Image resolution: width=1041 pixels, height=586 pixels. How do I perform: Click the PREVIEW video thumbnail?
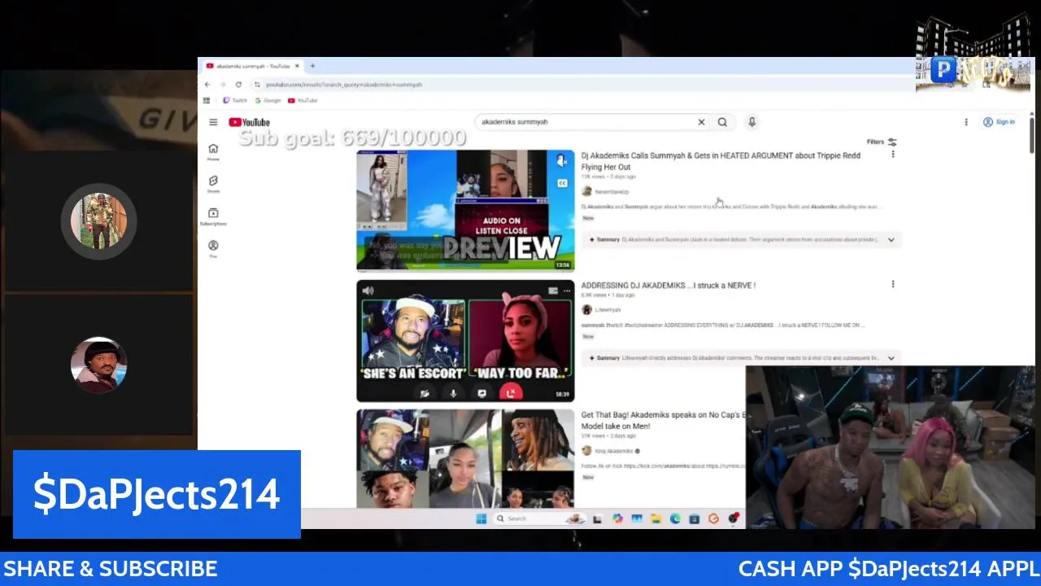(x=465, y=210)
